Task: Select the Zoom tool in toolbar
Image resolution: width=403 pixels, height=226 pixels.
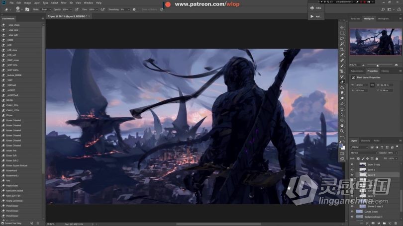Action: tap(342, 131)
